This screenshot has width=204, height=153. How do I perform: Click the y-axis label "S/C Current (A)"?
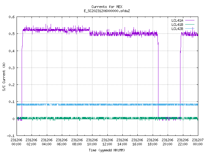point(4,77)
